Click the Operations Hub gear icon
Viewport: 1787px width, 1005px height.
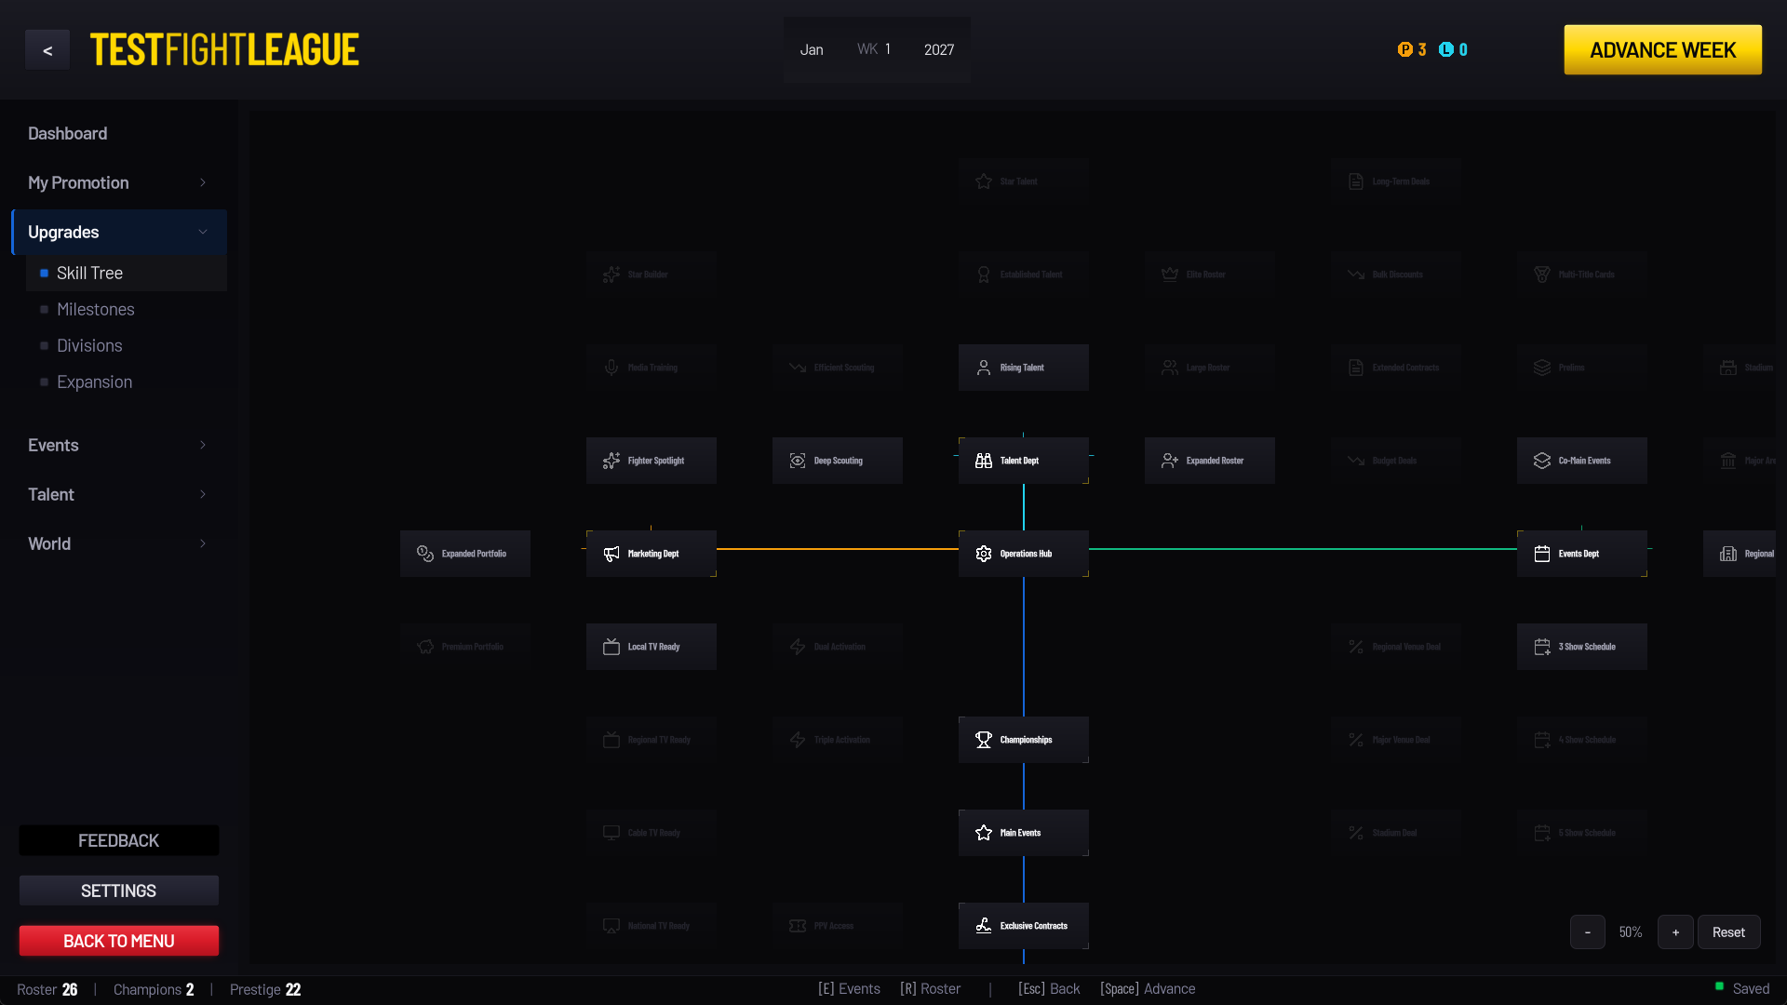pyautogui.click(x=983, y=554)
